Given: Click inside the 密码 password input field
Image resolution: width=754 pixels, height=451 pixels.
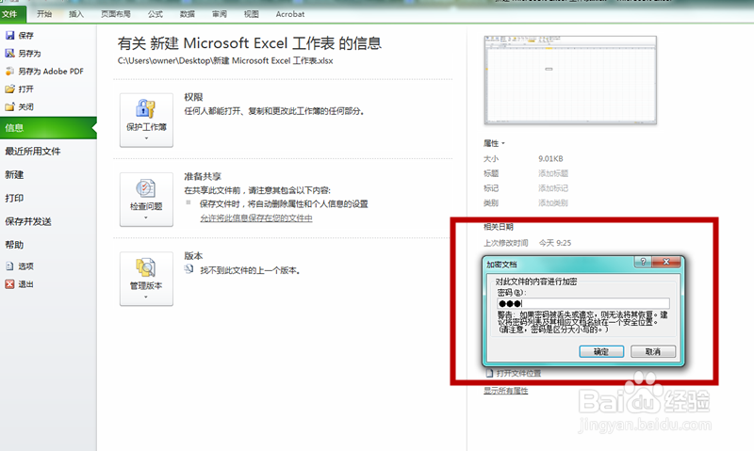Looking at the screenshot, I should point(582,303).
